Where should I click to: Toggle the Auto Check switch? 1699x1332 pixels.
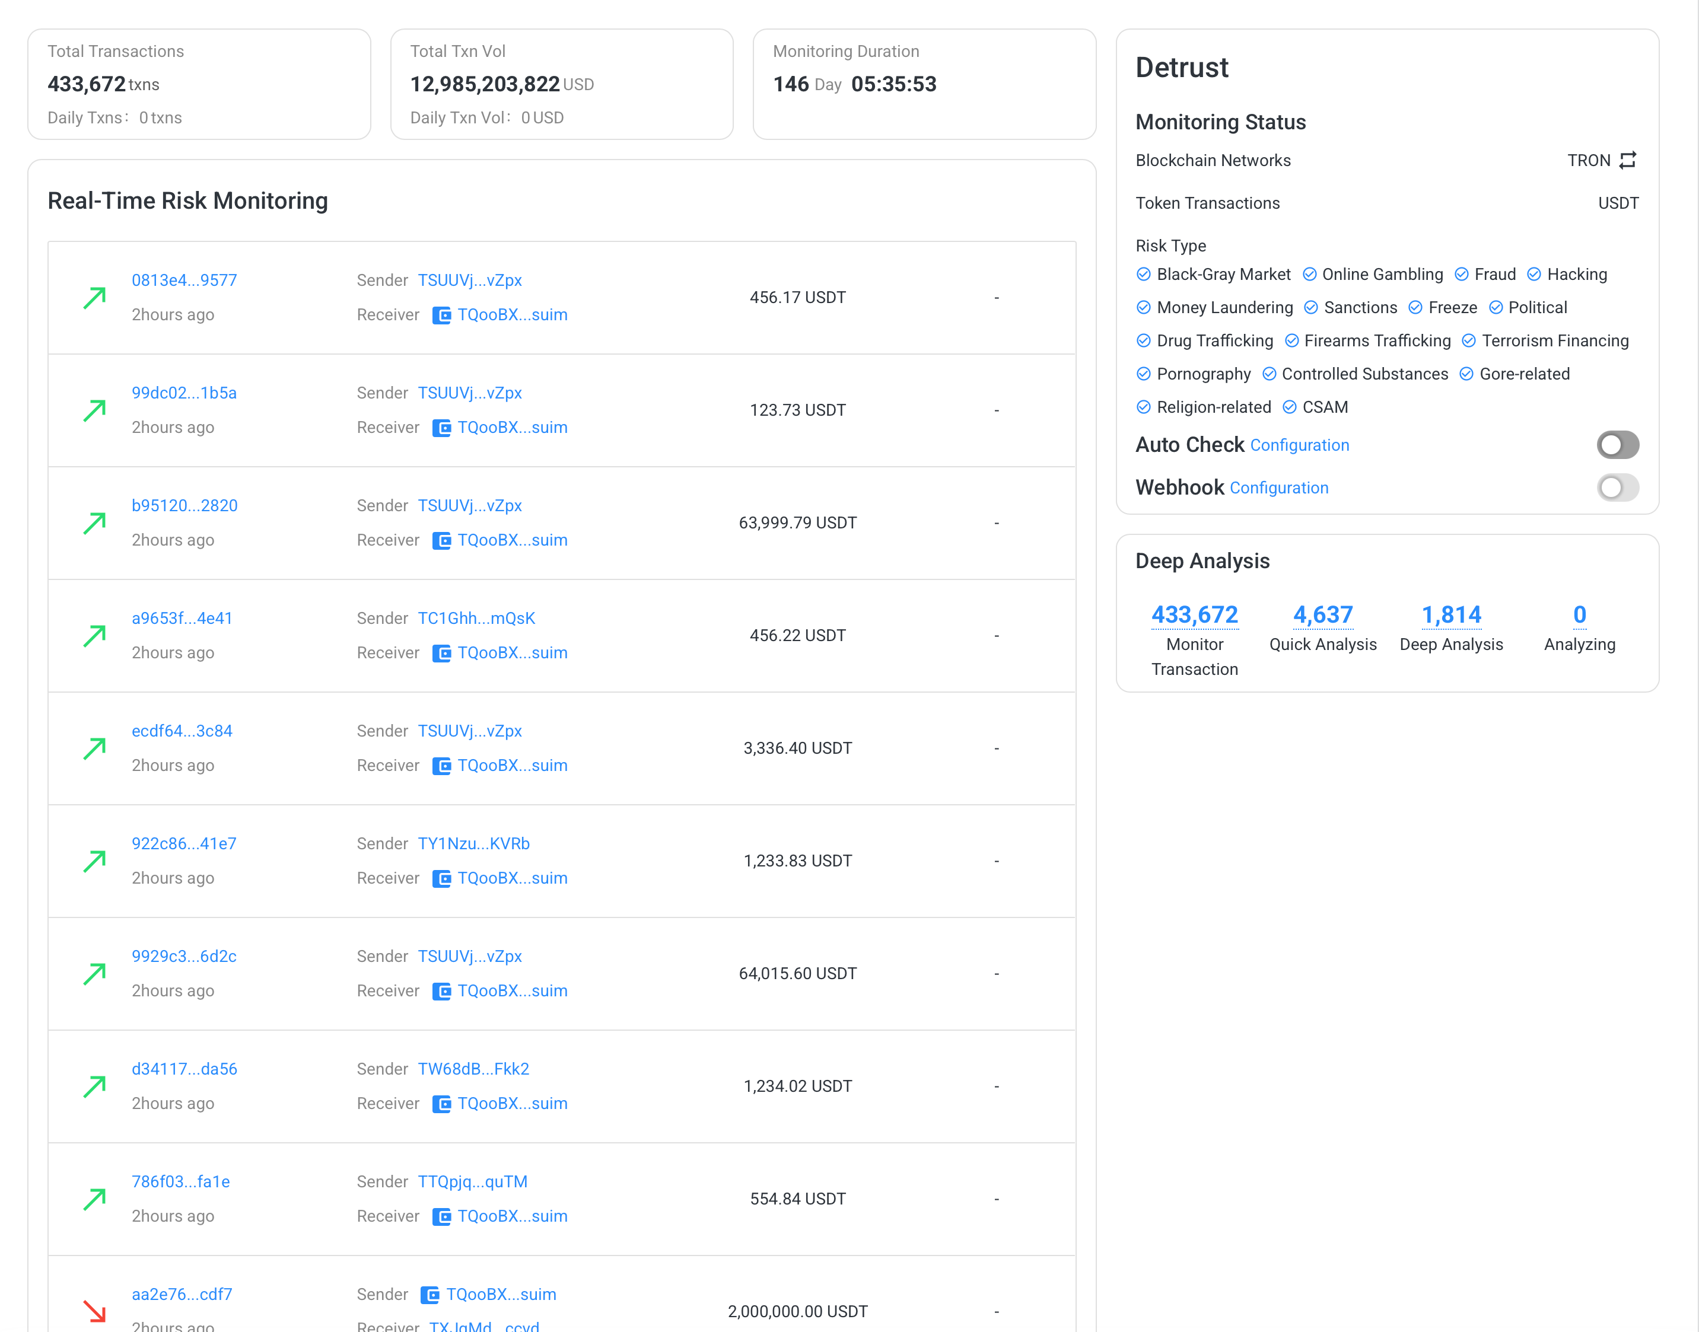[1617, 445]
